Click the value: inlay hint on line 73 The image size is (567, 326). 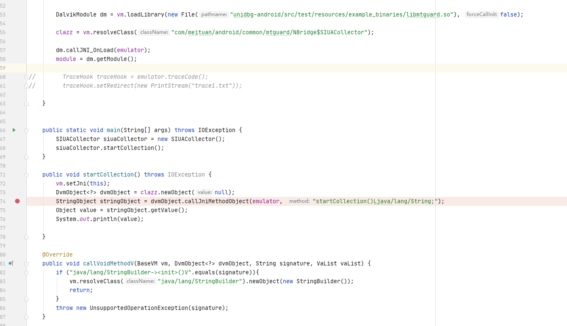click(x=204, y=192)
